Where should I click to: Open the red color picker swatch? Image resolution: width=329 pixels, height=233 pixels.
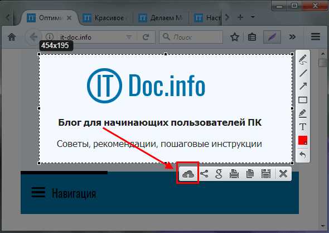point(303,140)
